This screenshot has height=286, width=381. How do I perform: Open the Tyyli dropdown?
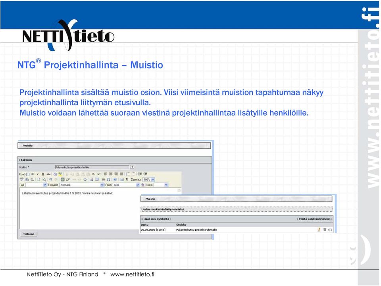click(x=36, y=185)
